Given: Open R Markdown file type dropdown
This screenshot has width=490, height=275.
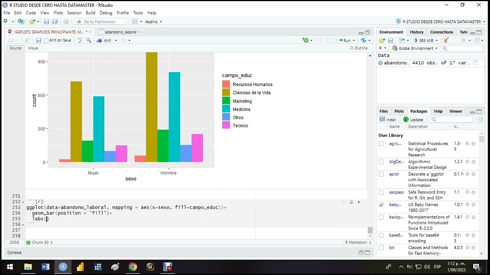Looking at the screenshot, I should [358, 242].
